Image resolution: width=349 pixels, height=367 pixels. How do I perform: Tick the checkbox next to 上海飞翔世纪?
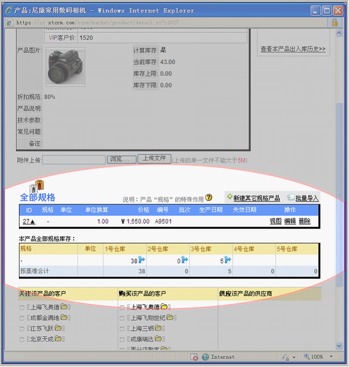[x=122, y=318]
